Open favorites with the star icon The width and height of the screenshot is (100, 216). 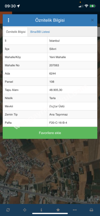coord(58,210)
